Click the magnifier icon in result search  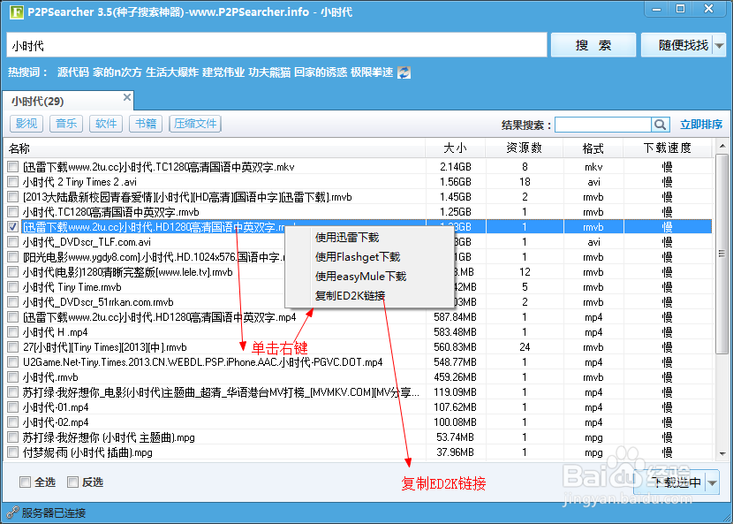click(660, 125)
